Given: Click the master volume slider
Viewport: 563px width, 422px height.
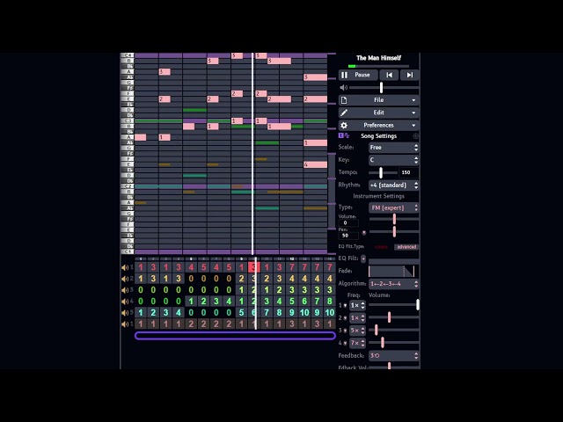Looking at the screenshot, I should pyautogui.click(x=384, y=88).
